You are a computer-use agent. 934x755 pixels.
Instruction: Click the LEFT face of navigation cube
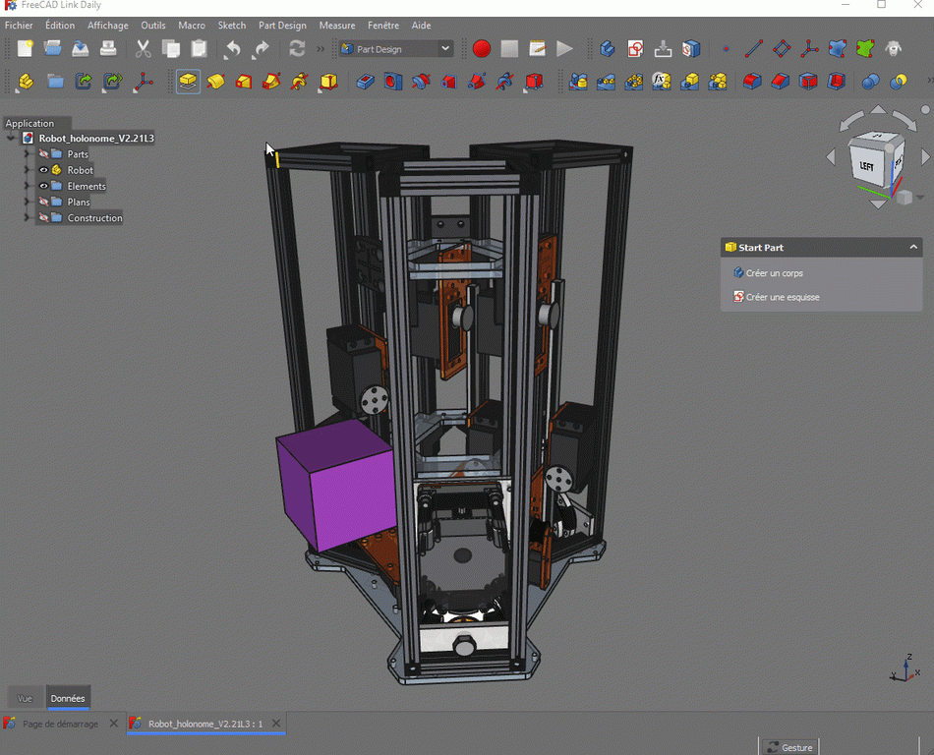pos(866,166)
